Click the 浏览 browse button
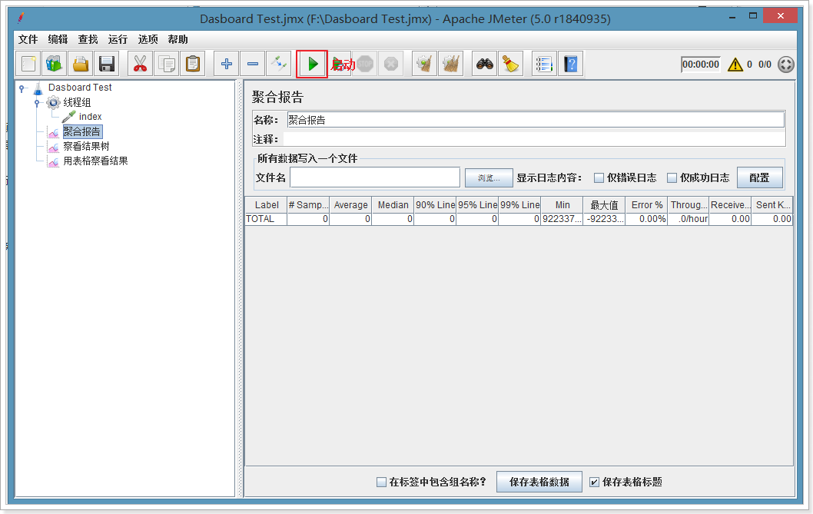813x514 pixels. tap(489, 177)
